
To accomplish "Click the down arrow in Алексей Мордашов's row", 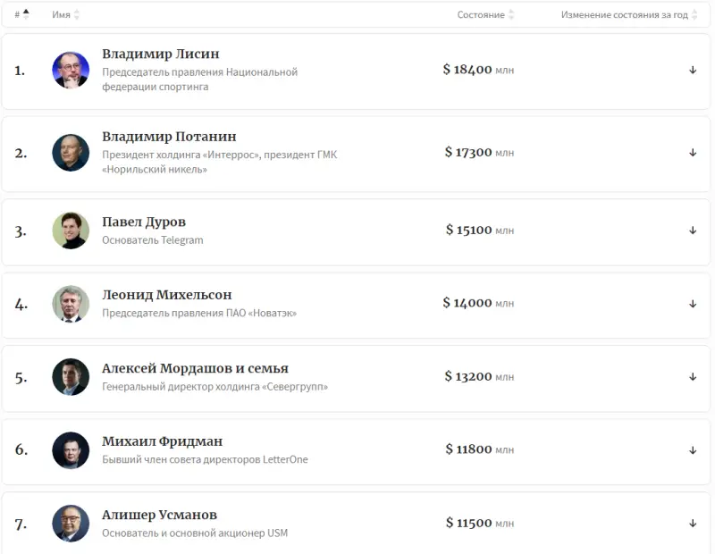I will tap(693, 377).
